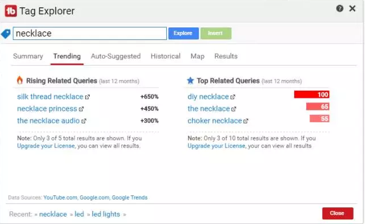Go to the Historical tab
Viewport: 365px width, 224px height.
click(x=166, y=56)
